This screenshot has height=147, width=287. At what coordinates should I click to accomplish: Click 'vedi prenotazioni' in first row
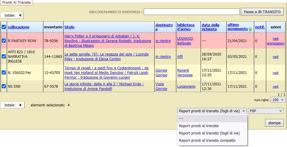pyautogui.click(x=275, y=41)
